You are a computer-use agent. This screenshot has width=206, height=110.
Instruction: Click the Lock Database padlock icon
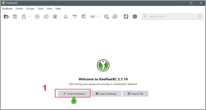[24, 17]
